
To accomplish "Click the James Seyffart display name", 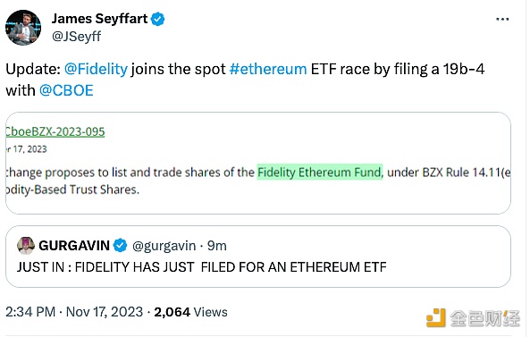I will [x=99, y=19].
